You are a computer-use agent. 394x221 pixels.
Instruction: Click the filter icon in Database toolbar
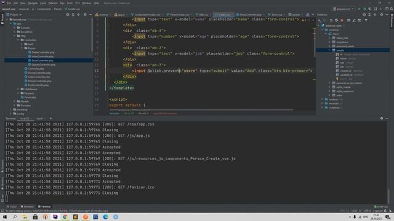click(x=366, y=20)
